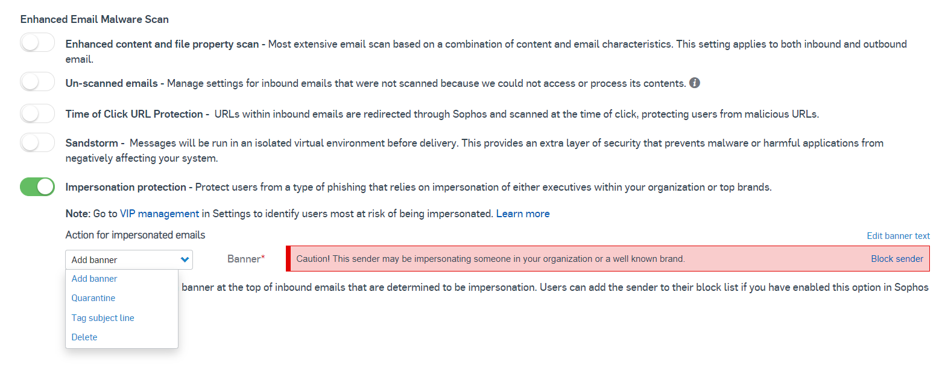This screenshot has height=391, width=948.
Task: Toggle Un-scanned emails setting on
Action: 37,82
